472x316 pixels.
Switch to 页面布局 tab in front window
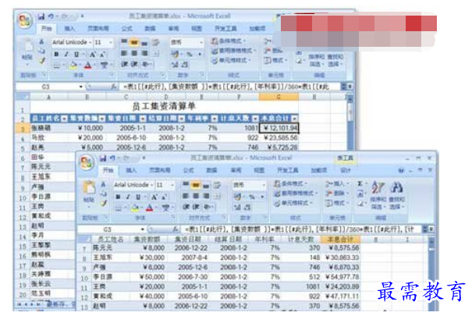160,170
